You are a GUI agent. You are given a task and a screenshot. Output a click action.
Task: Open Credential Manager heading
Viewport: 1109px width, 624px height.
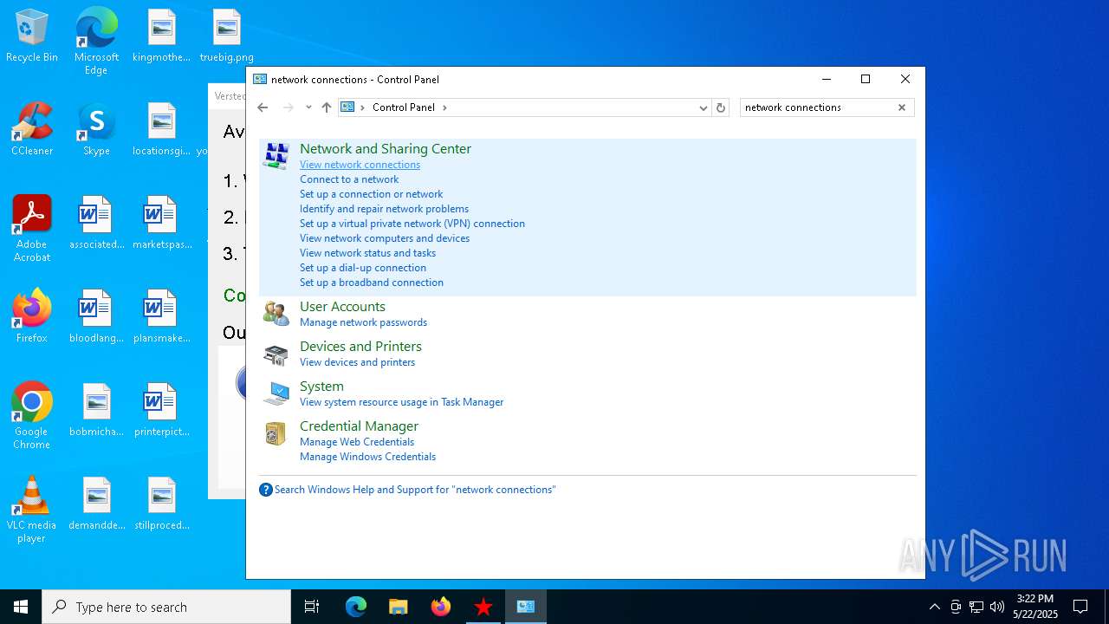pyautogui.click(x=359, y=426)
